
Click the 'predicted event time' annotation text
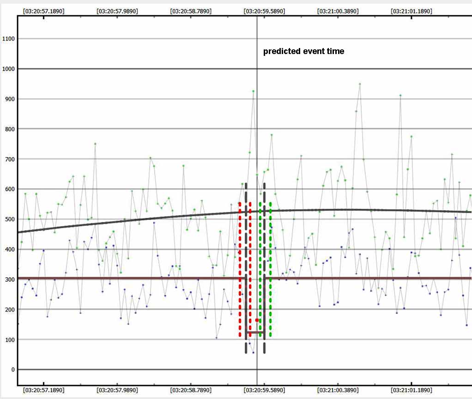point(303,52)
